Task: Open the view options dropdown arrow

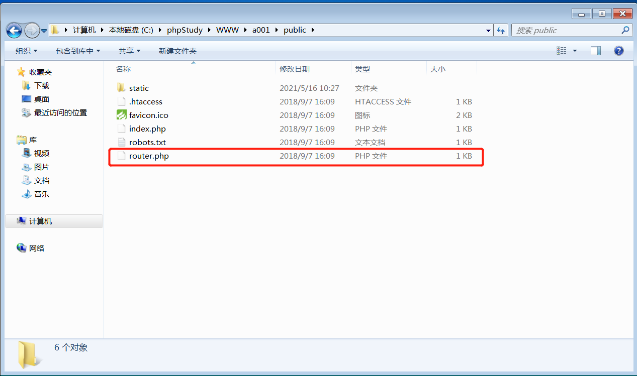Action: point(575,51)
